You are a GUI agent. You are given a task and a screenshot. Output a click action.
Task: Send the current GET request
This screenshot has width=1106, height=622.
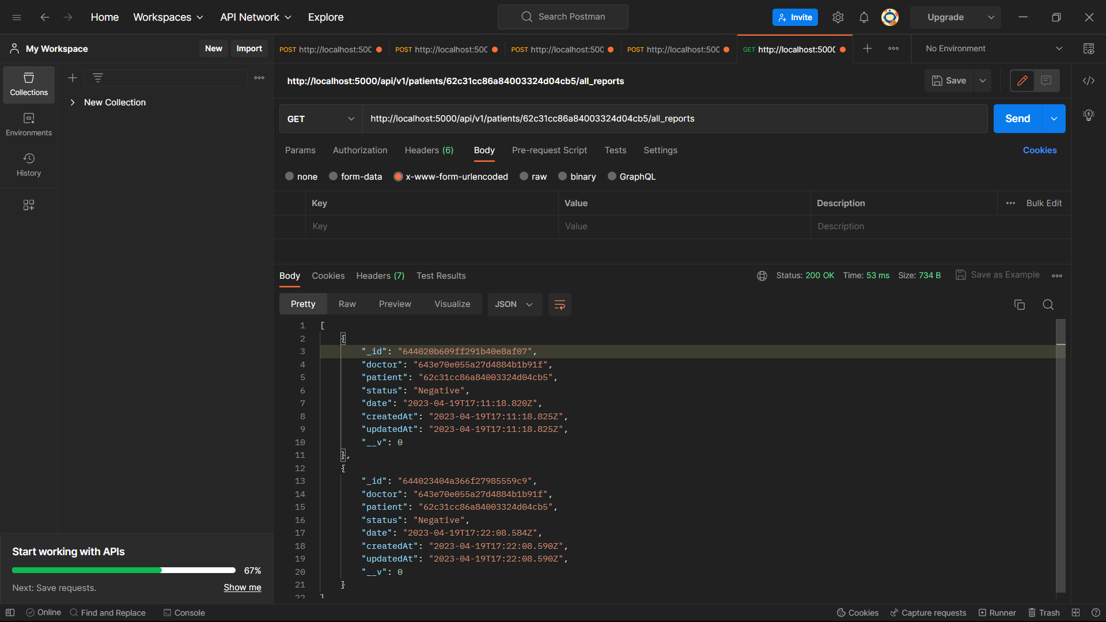click(1017, 119)
